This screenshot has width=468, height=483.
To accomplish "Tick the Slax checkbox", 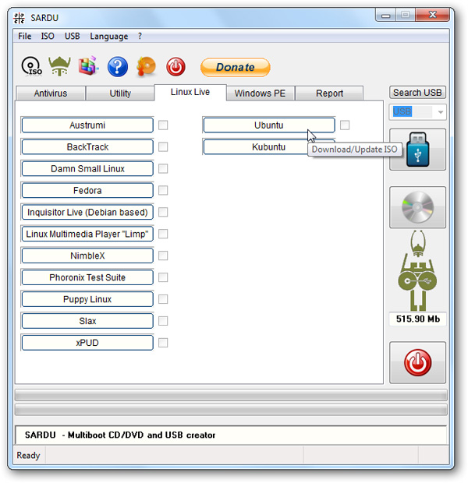I will (x=163, y=321).
